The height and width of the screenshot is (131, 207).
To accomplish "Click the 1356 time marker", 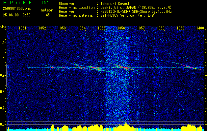I will pos(121,28).
